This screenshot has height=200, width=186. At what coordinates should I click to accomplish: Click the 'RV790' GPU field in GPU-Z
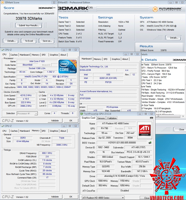point(104,128)
